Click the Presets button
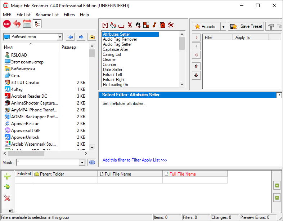Screen dimensions: 283x221 pyautogui.click(x=206, y=27)
